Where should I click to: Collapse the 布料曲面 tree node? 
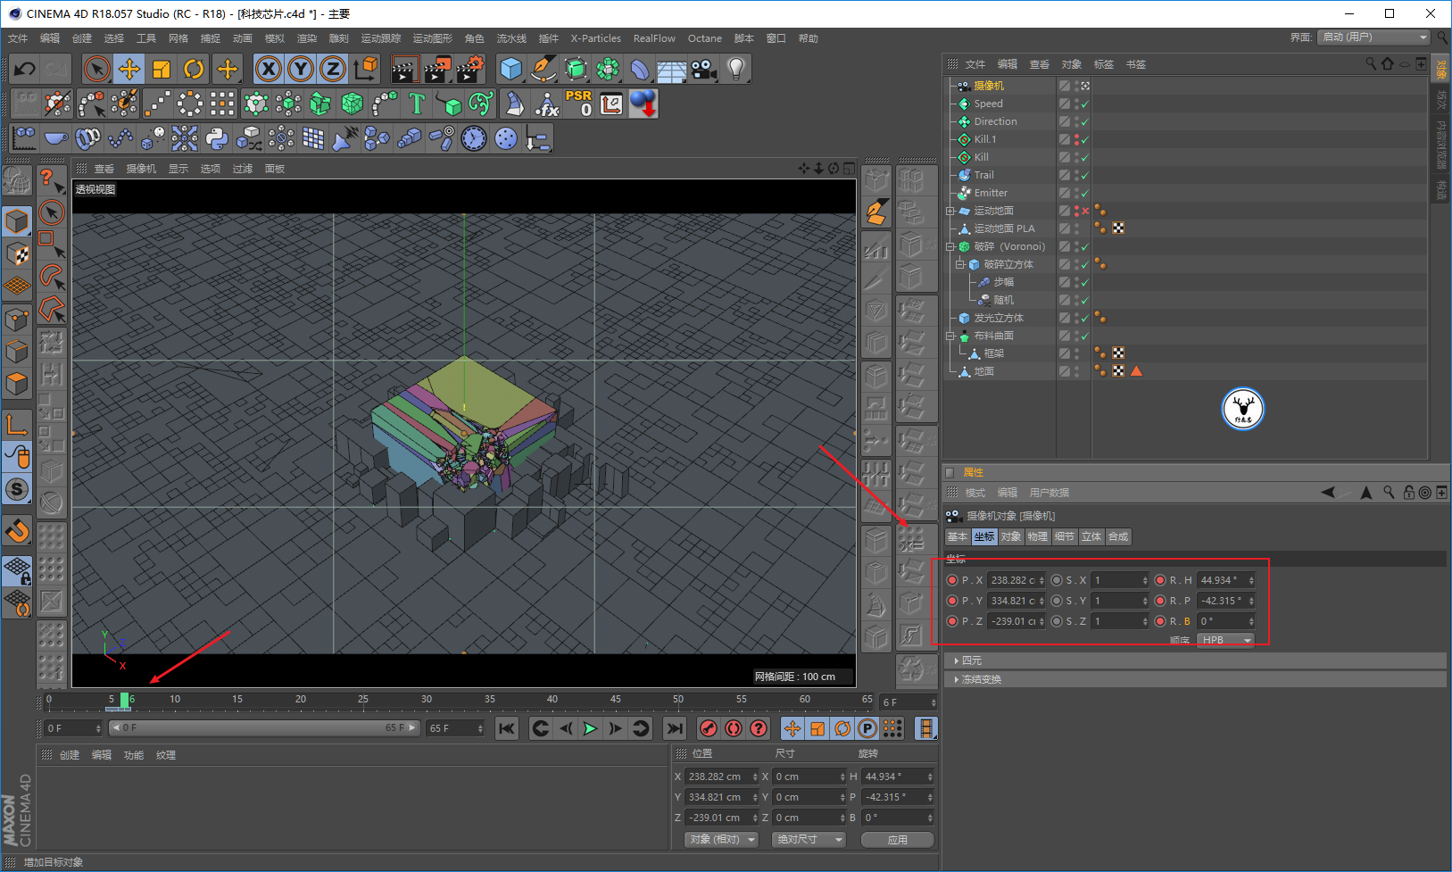tap(951, 336)
